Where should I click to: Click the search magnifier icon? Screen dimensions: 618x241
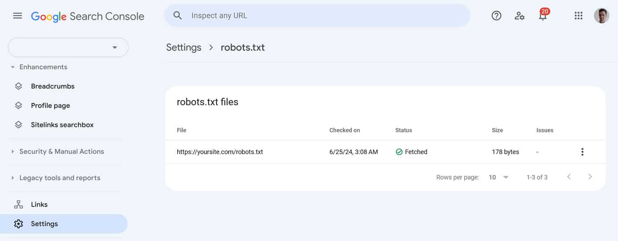(178, 16)
